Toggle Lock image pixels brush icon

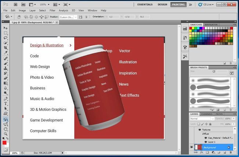point(203,124)
